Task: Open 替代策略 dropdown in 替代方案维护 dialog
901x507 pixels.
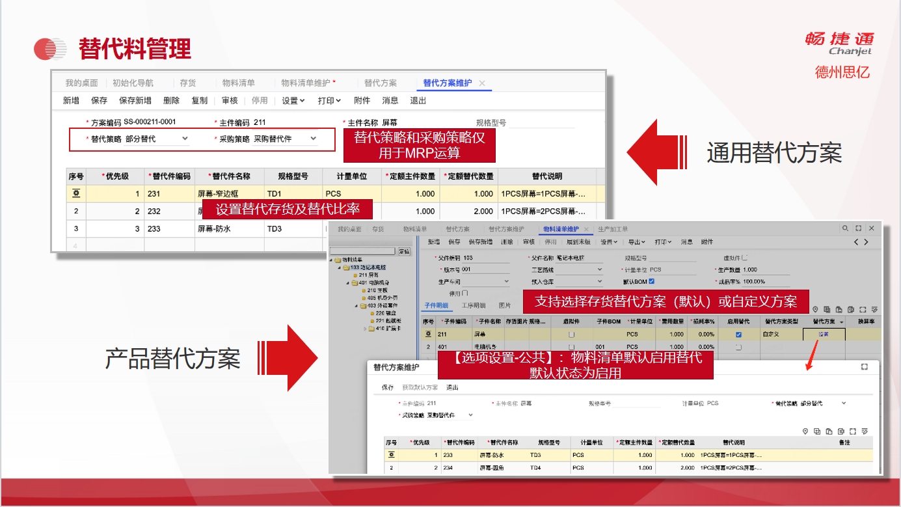Action: 844,403
